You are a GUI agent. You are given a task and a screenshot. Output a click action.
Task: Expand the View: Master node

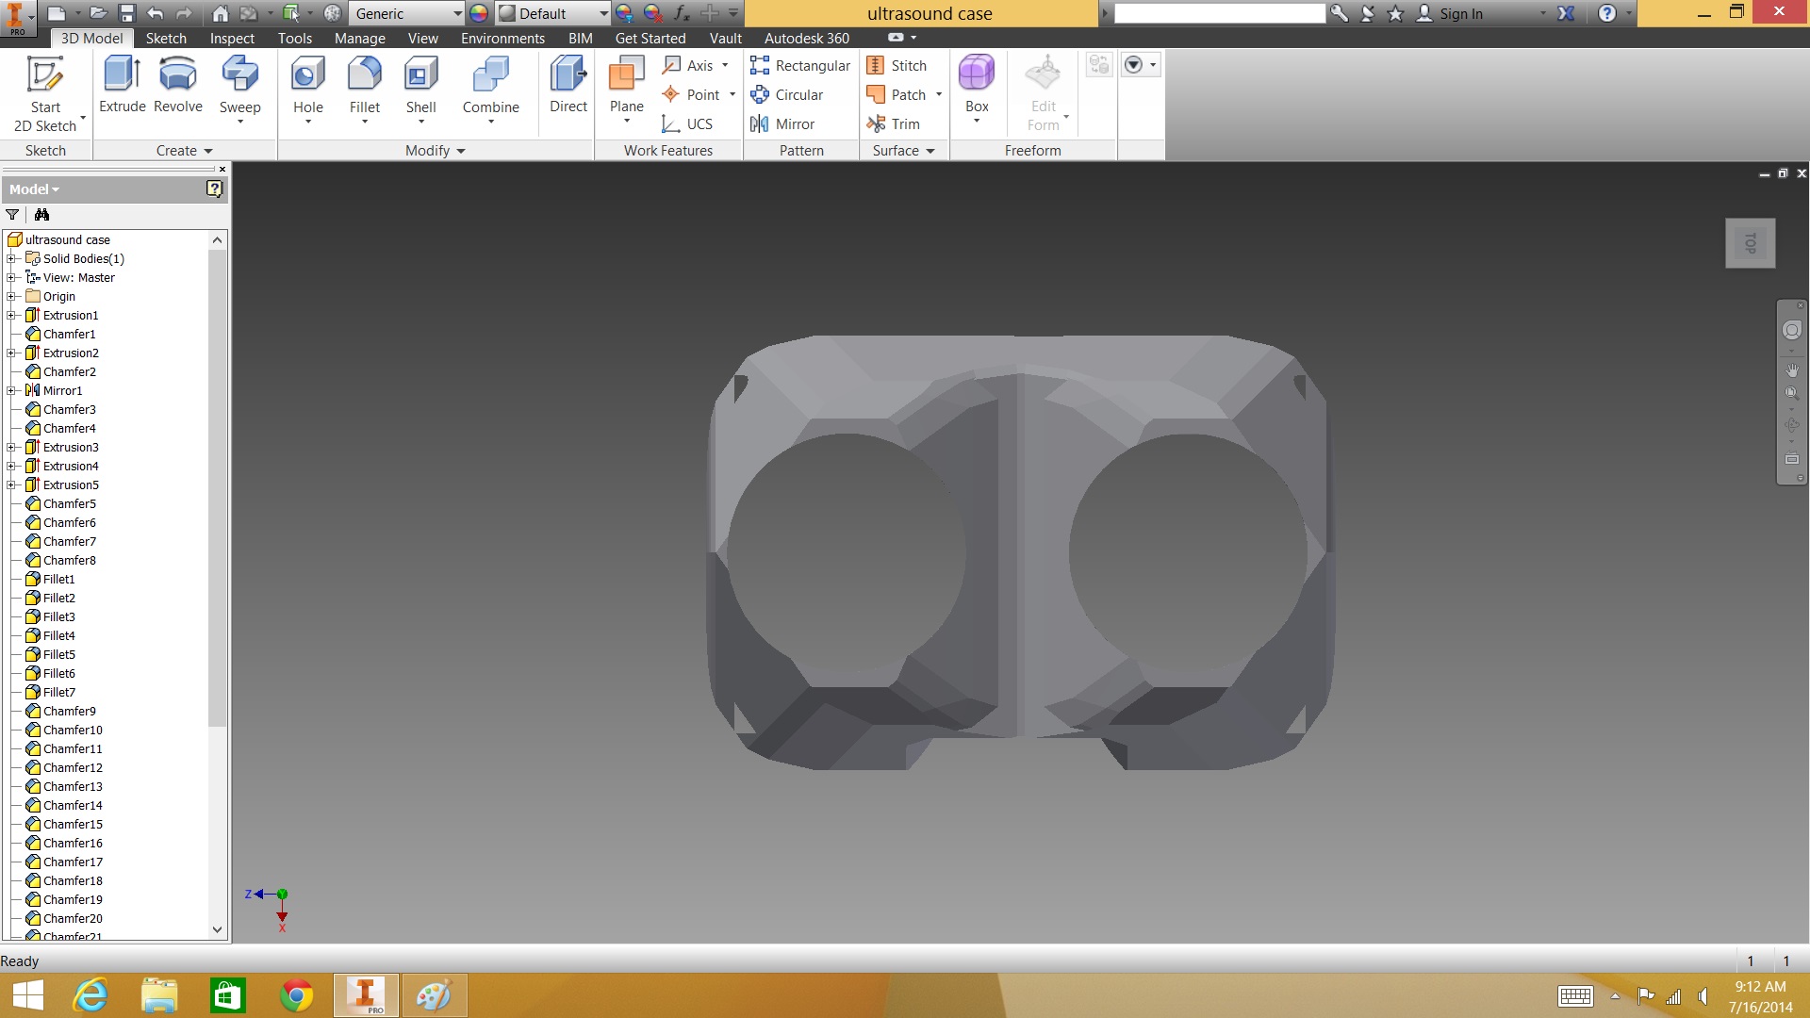click(11, 277)
